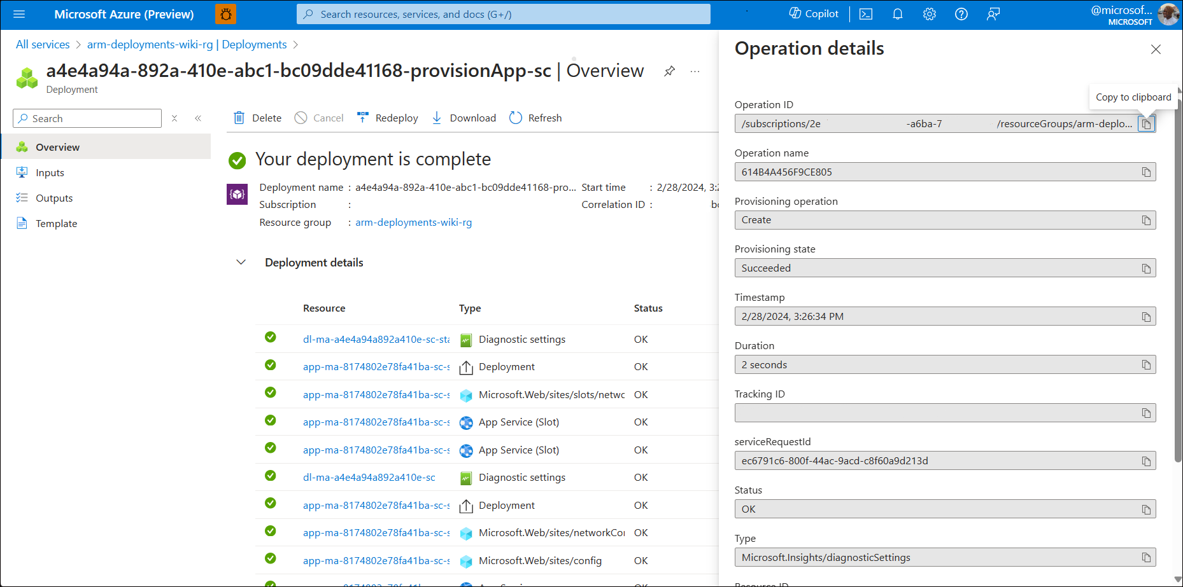Sort by the Status column header
Screen dimensions: 1183x587
[648, 308]
